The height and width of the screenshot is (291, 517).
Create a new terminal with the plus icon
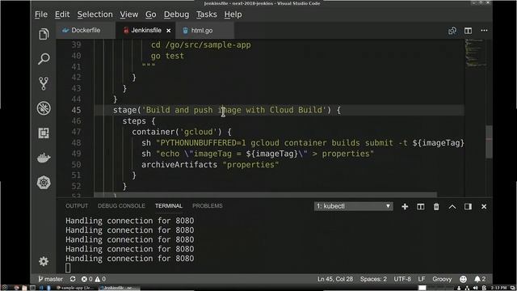pos(405,207)
